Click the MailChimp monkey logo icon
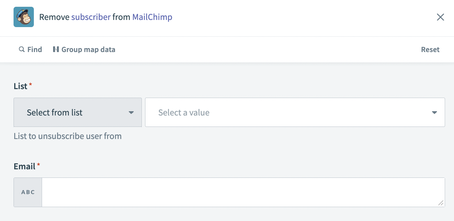The height and width of the screenshot is (221, 454). 24,17
